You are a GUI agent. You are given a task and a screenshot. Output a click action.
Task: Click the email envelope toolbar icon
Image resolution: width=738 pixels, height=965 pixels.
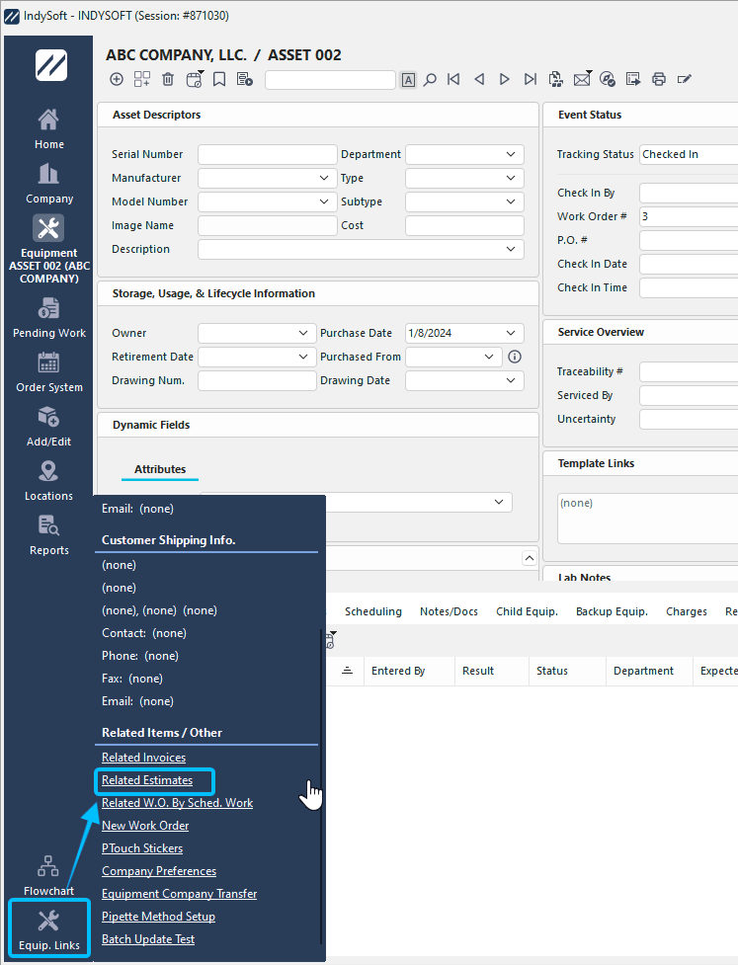(x=582, y=79)
